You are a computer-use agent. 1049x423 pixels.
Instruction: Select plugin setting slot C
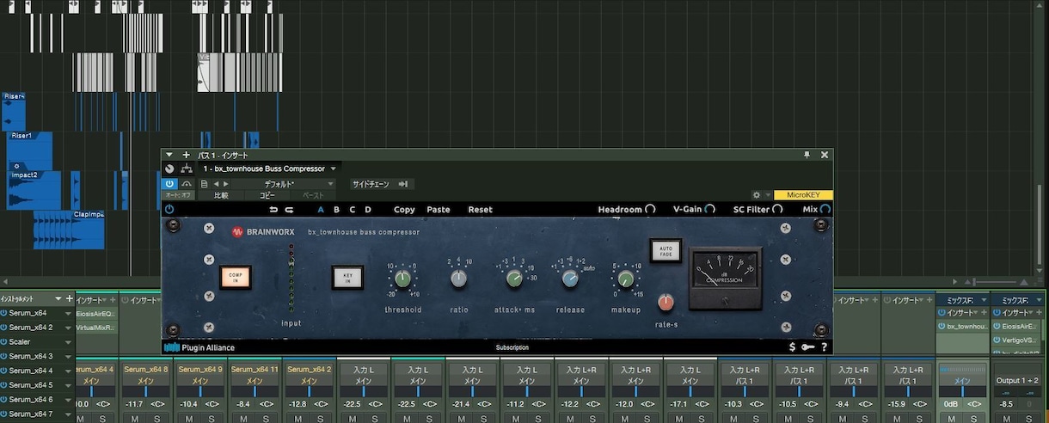click(x=352, y=209)
